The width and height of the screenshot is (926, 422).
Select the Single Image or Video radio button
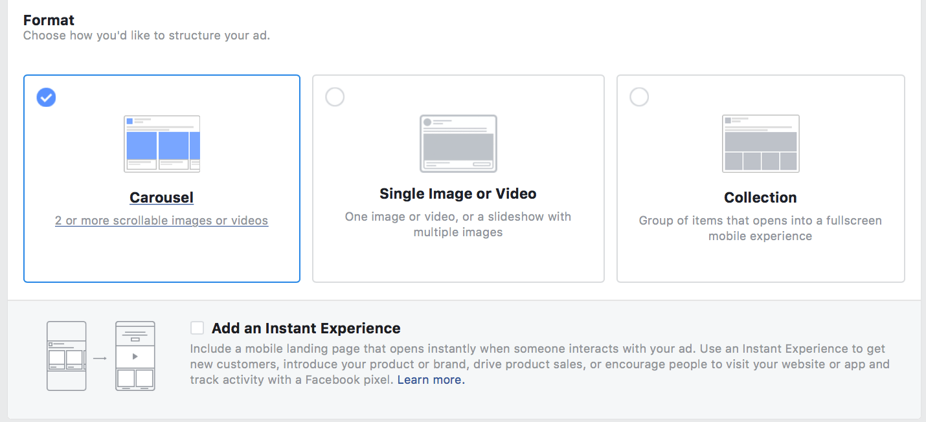point(335,97)
